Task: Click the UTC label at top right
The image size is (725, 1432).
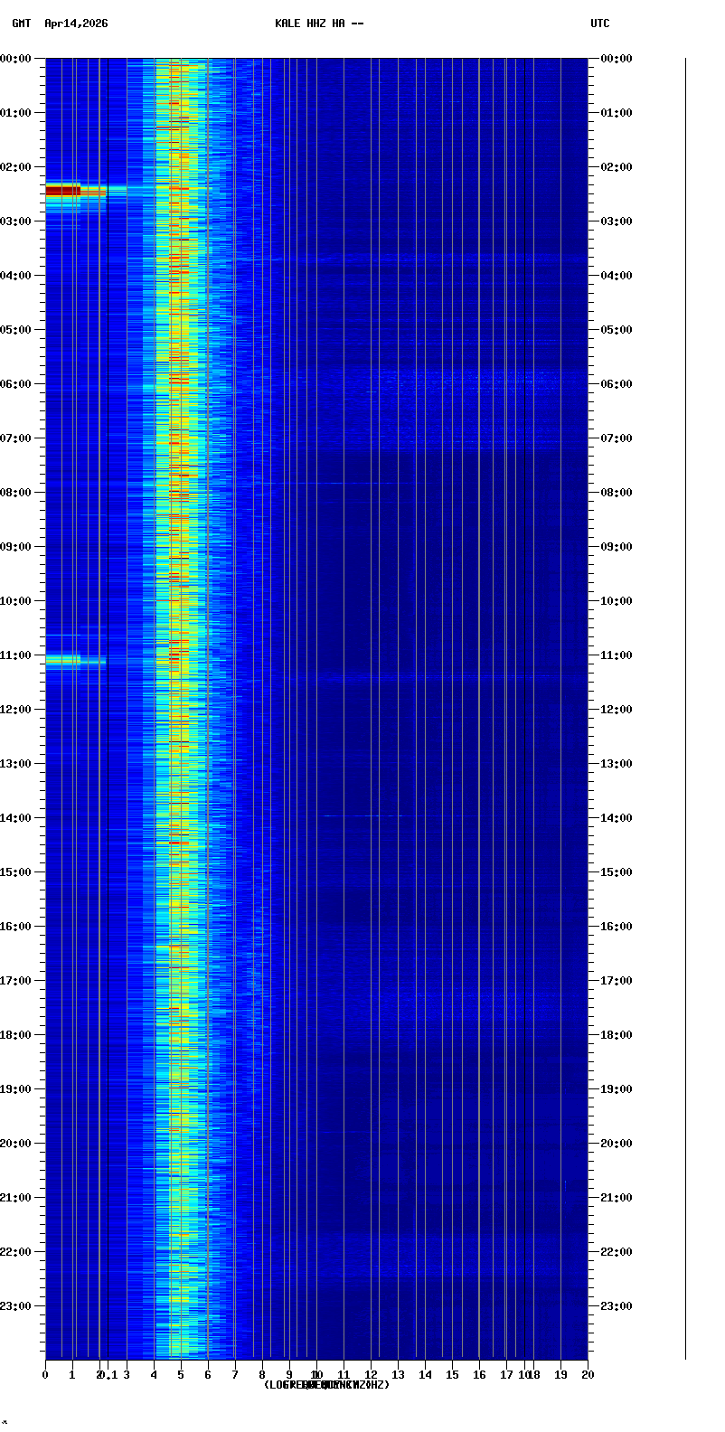Action: [600, 24]
